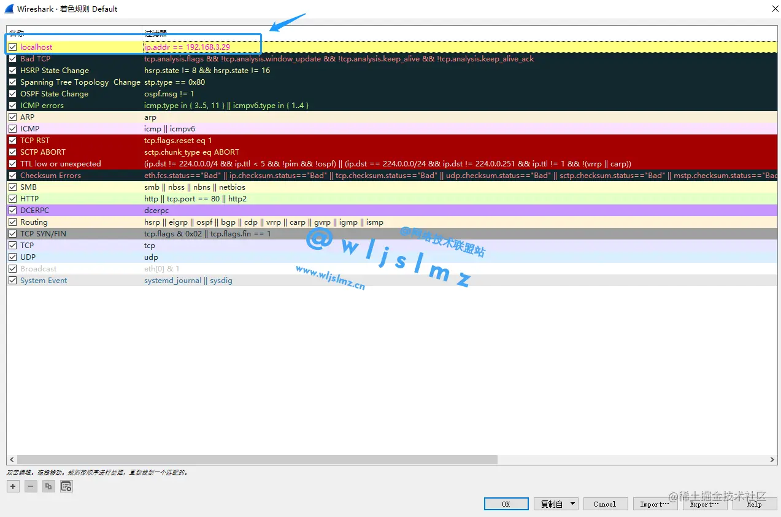Disable the UDP rule checkbox
The height and width of the screenshot is (517, 781).
(x=13, y=257)
